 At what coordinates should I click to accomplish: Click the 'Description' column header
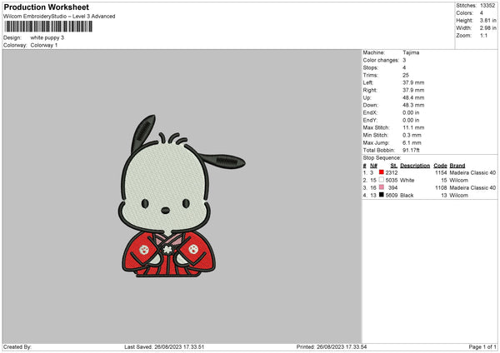[x=415, y=166]
